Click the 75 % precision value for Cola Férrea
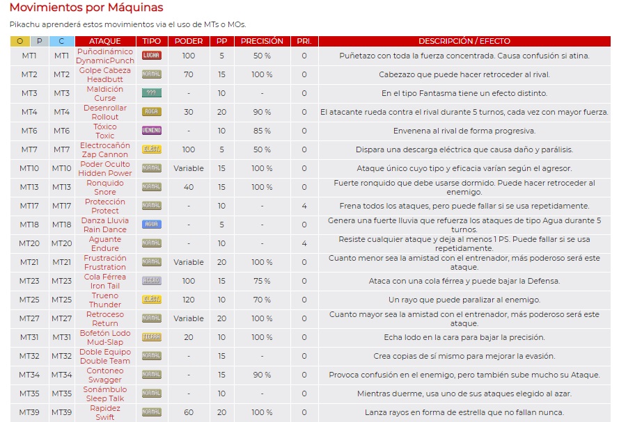The image size is (619, 422). pyautogui.click(x=262, y=281)
